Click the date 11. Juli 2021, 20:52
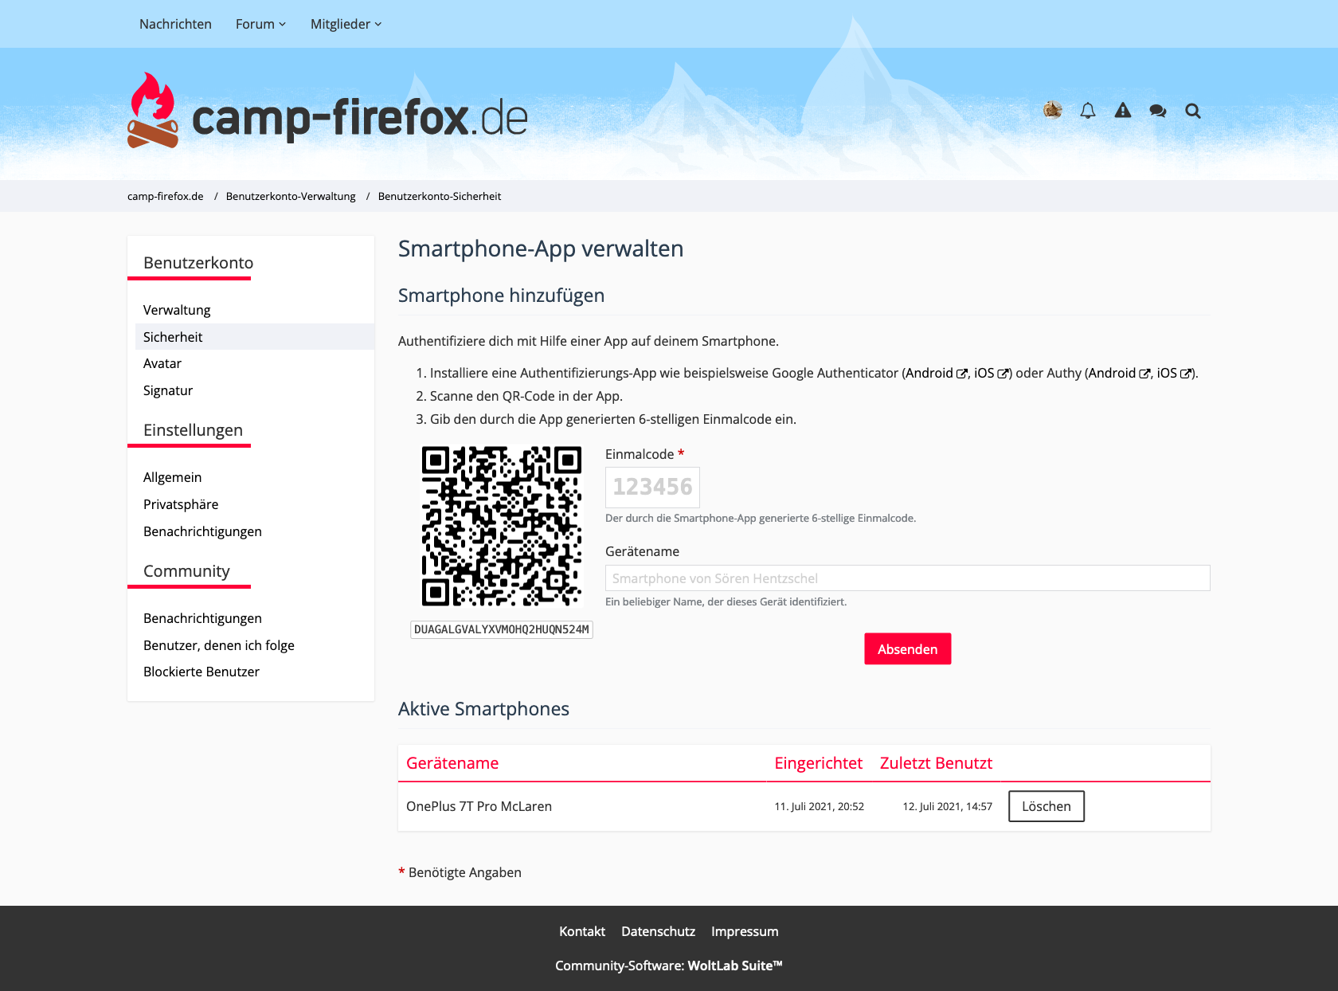The image size is (1338, 991). 820,806
